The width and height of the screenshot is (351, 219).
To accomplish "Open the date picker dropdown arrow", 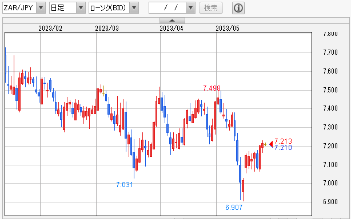I will pos(190,8).
